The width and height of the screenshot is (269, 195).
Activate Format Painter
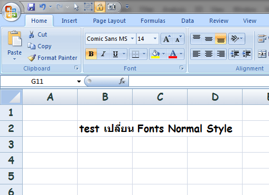pos(52,58)
